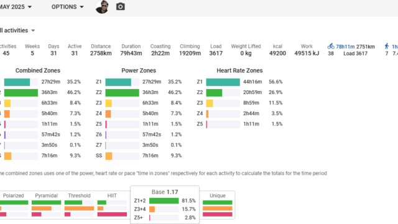Click the Power Zones heading
Viewport: 398px width, 224px height.
pos(139,70)
